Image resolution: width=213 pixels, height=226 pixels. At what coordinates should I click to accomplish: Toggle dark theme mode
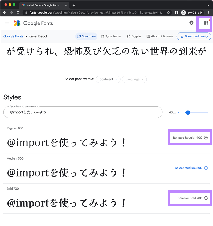[191, 23]
